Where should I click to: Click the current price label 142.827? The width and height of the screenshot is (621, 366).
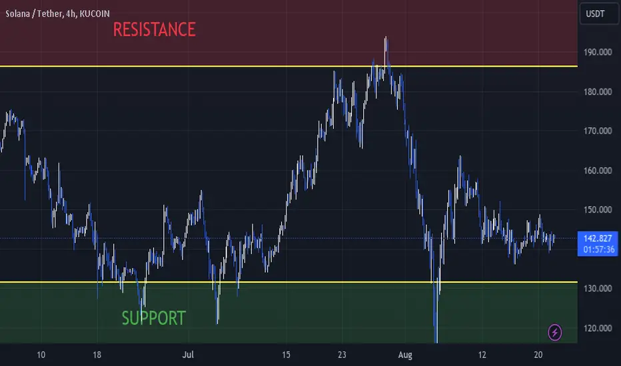598,238
